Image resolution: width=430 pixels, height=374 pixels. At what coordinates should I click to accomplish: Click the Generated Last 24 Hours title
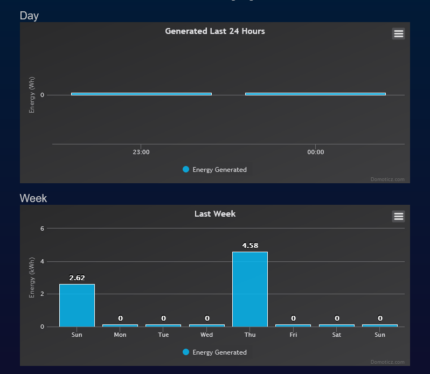(x=214, y=31)
